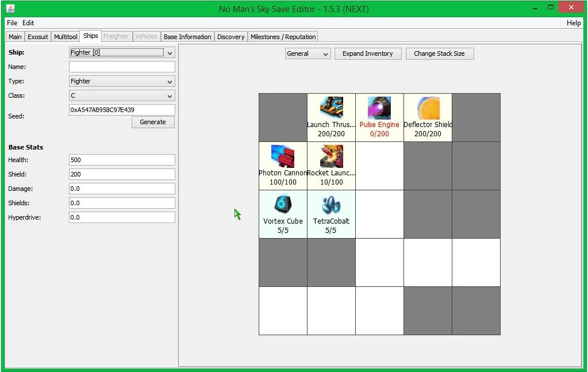588x372 pixels.
Task: Select the Vortex Cube inventory icon
Action: pyautogui.click(x=283, y=204)
